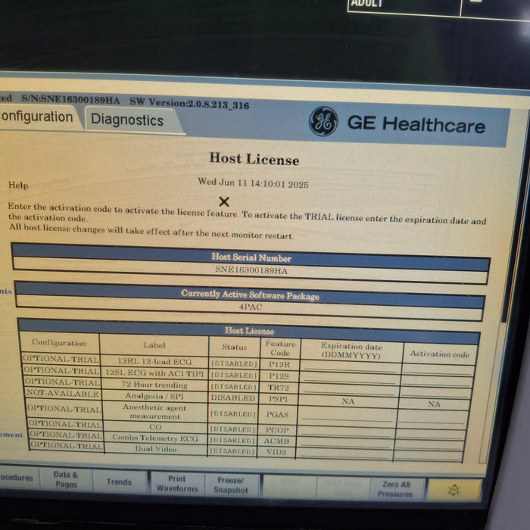Silence alarms with the yellow bell button
530x530 pixels.
pos(454,489)
